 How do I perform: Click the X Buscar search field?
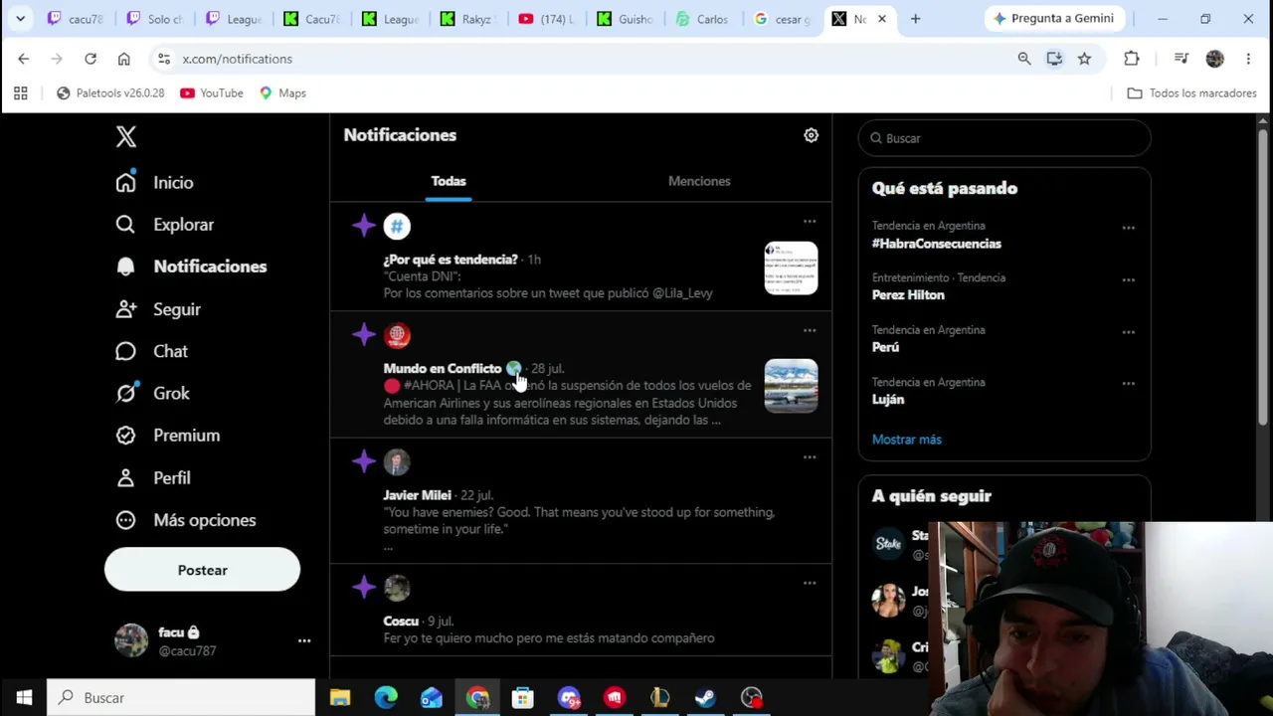1004,138
